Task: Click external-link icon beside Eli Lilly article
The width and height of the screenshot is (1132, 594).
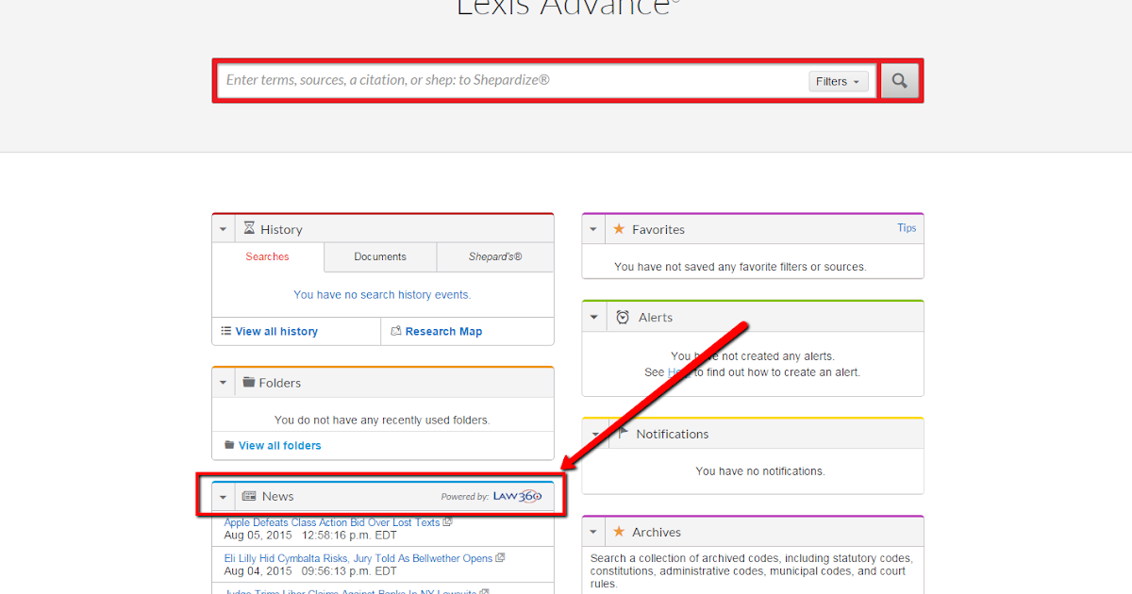Action: (500, 557)
